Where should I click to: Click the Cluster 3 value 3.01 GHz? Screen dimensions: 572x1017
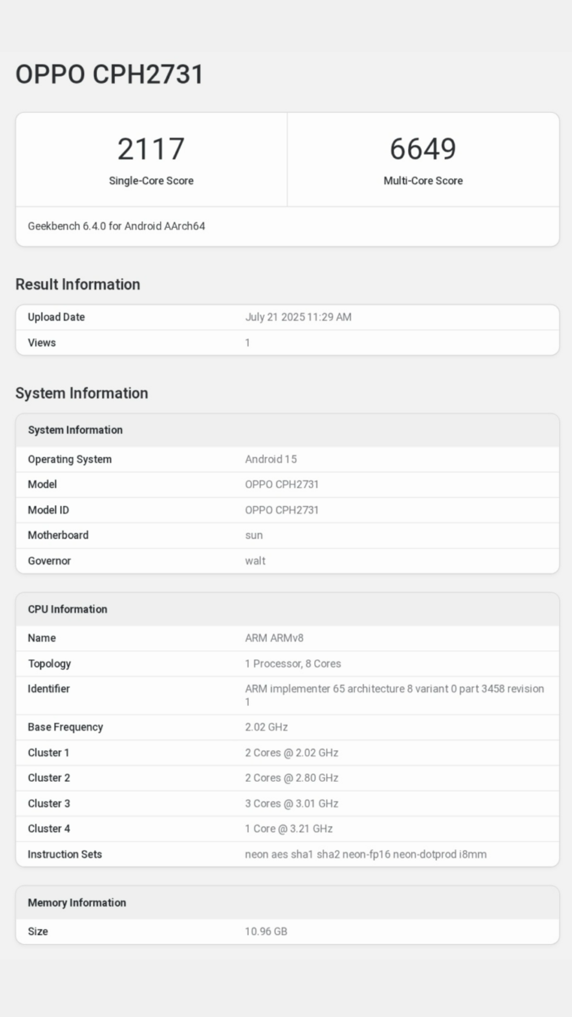[x=291, y=804]
